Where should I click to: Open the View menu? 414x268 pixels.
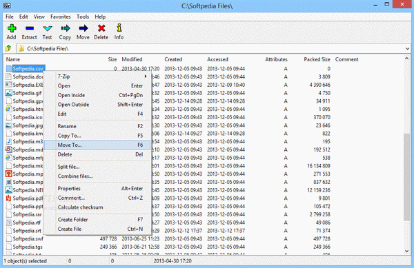point(39,17)
